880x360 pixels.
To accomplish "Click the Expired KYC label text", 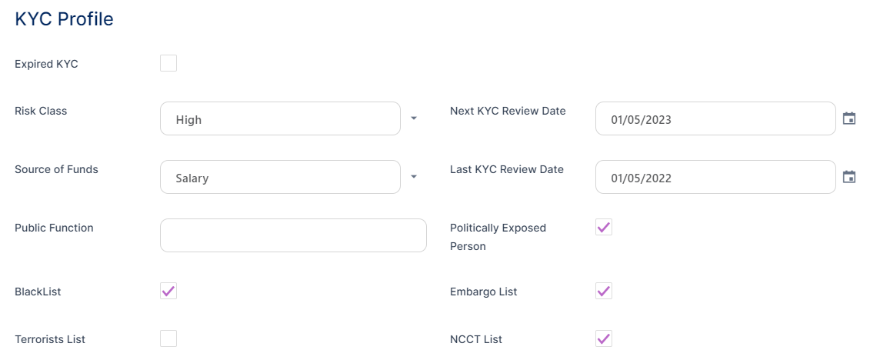I will (x=46, y=64).
